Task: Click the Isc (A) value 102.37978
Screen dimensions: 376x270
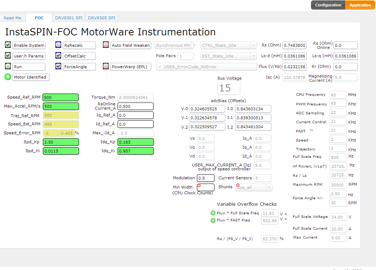Action: coord(295,77)
